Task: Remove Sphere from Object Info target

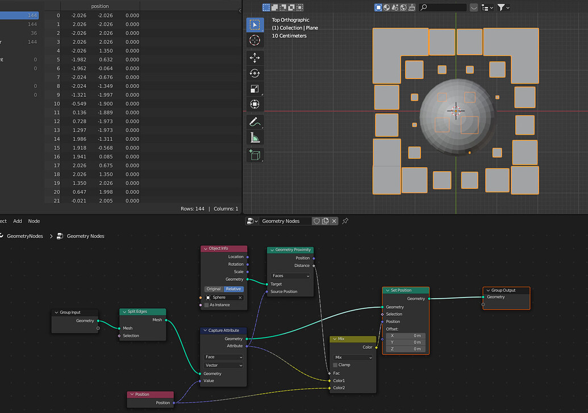Action: tap(240, 298)
